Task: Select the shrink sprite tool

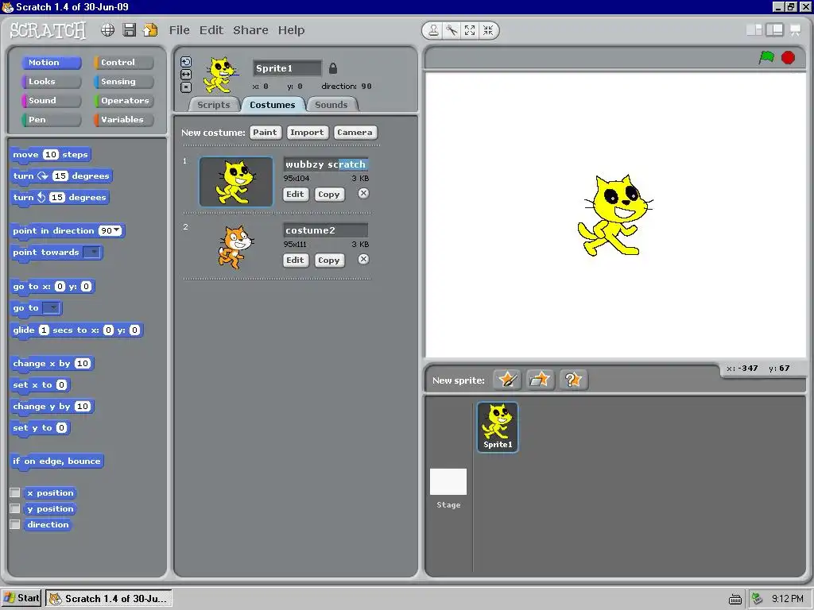Action: [488, 31]
